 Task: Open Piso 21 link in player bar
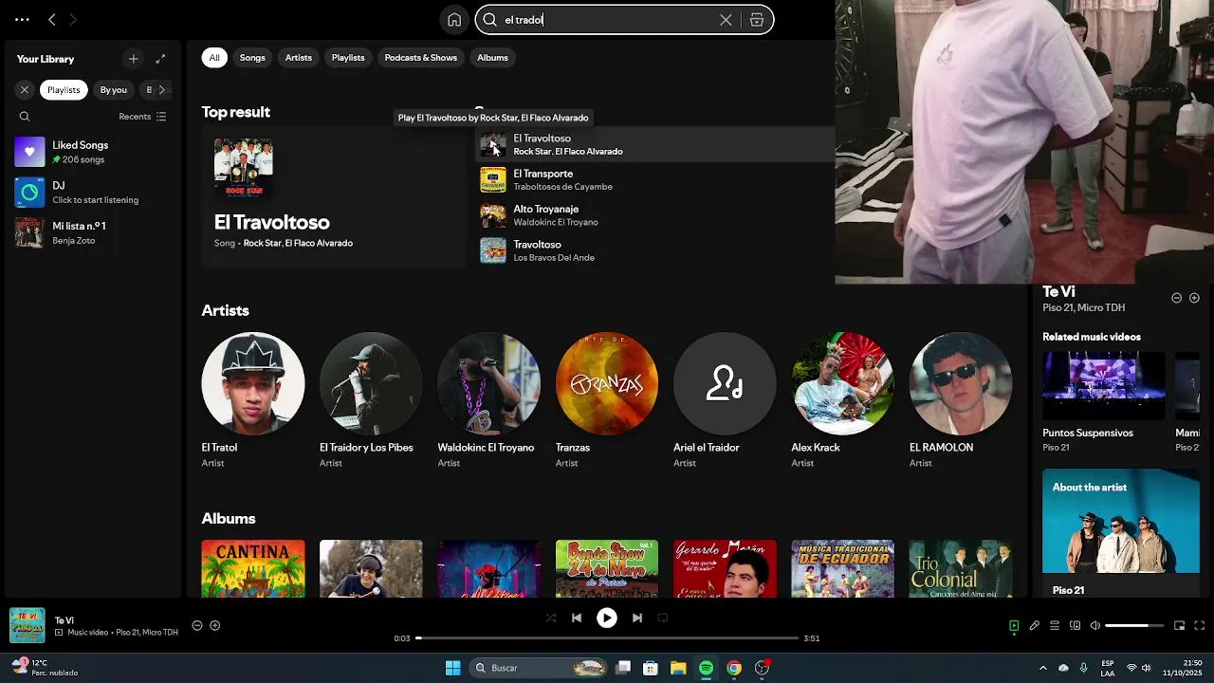[129, 633]
